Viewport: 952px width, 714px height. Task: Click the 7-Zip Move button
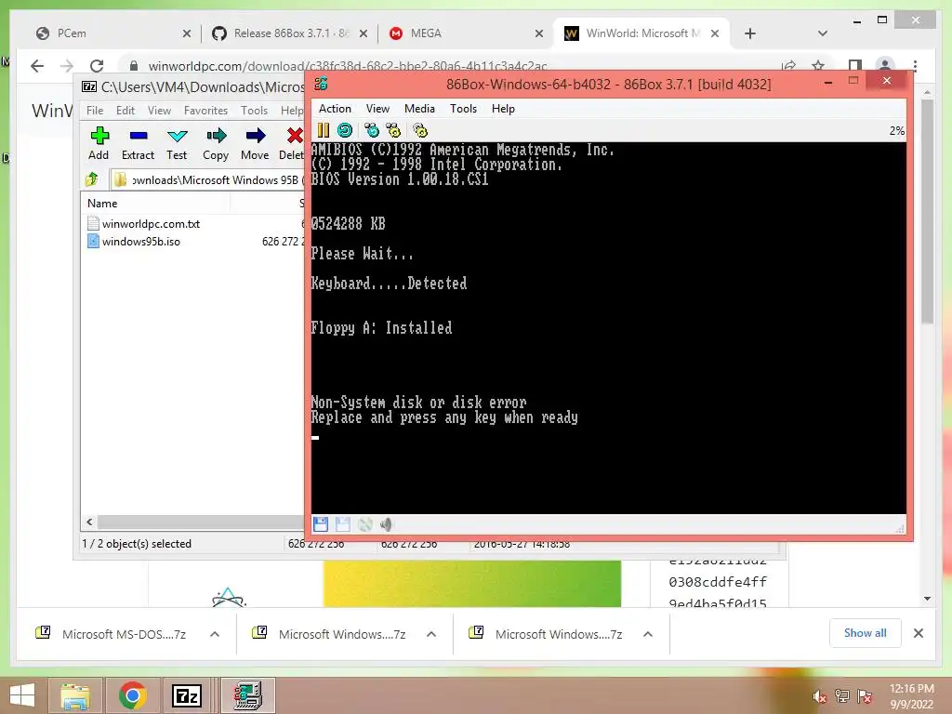pos(255,144)
